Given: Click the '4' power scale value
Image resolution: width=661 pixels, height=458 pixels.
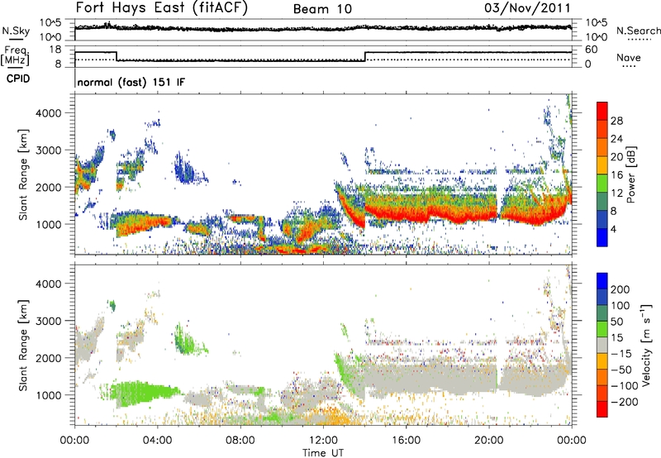Looking at the screenshot, I should tap(613, 229).
